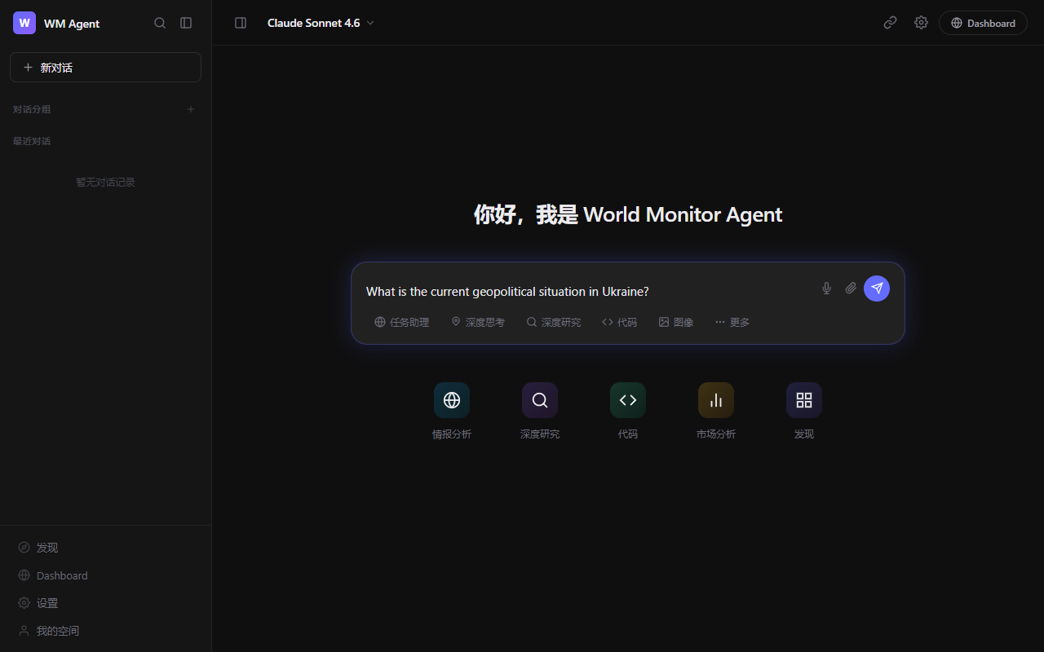Viewport: 1044px width, 652px height.
Task: Select the 发现 grid shortcut icon
Action: [x=804, y=400]
